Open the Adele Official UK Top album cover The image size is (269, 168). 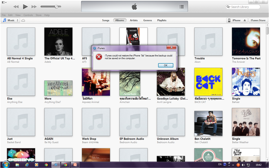pyautogui.click(x=58, y=42)
